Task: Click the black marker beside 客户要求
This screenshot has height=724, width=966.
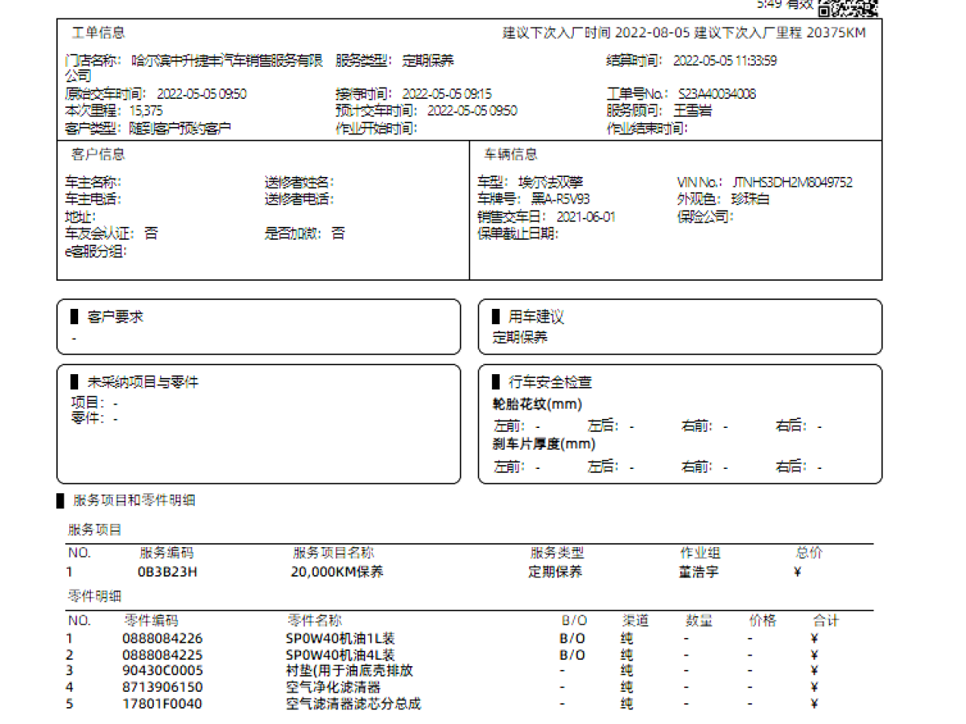Action: pos(75,317)
